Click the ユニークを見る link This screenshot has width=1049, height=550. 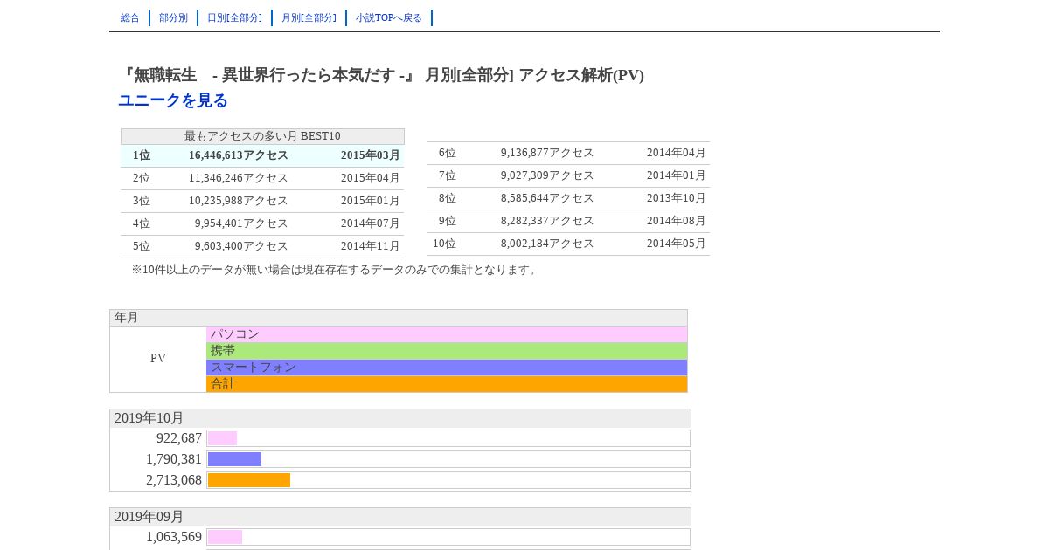pyautogui.click(x=173, y=100)
